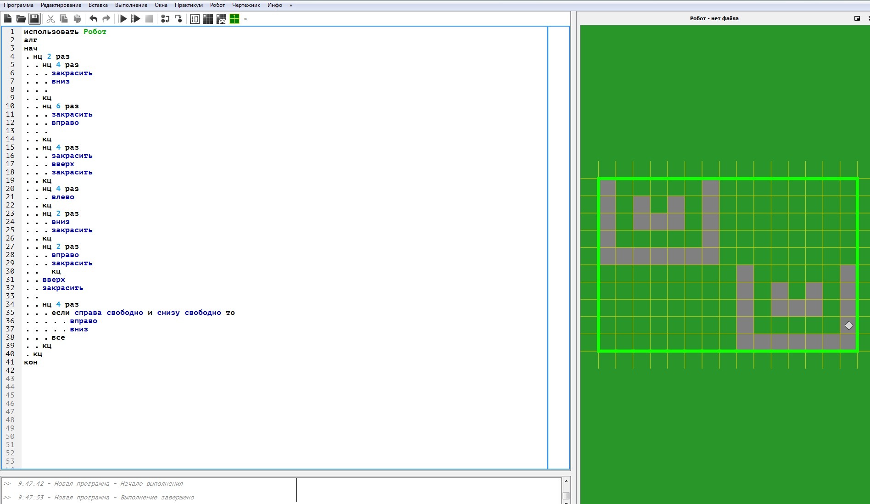Save the program with the floppy icon
Screen dimensions: 870x504
click(34, 19)
